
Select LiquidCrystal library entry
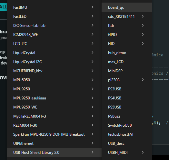[54, 53]
